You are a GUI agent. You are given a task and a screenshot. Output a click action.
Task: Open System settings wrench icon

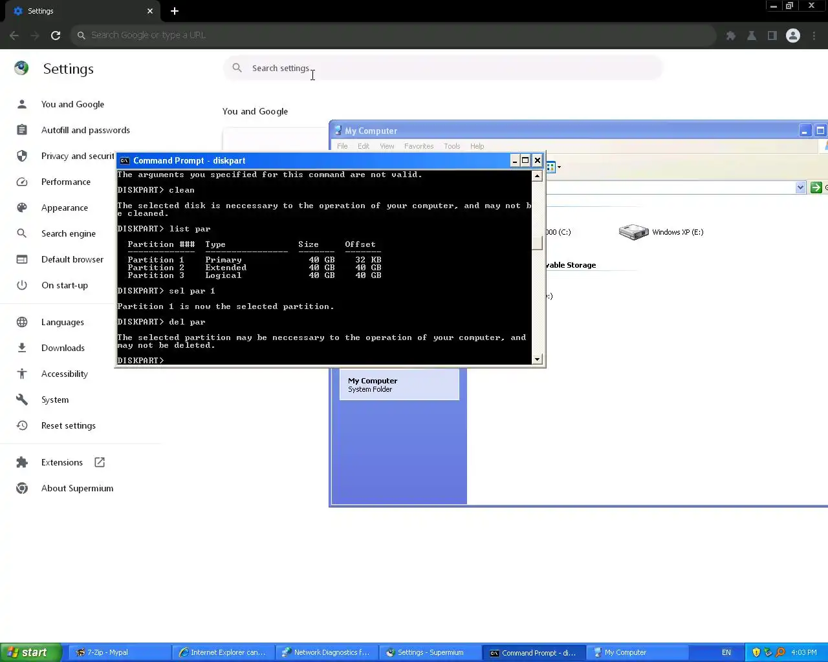(x=22, y=400)
